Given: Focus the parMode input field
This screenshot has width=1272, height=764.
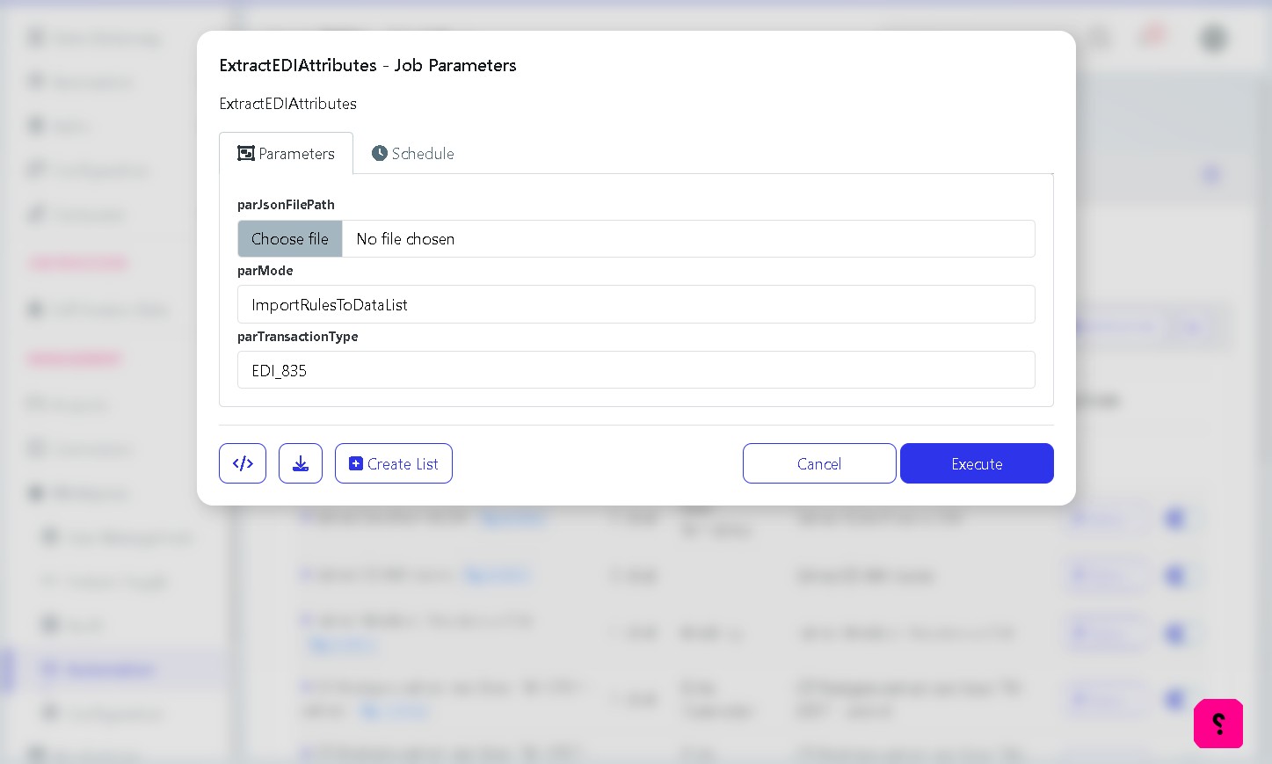Looking at the screenshot, I should coord(636,304).
